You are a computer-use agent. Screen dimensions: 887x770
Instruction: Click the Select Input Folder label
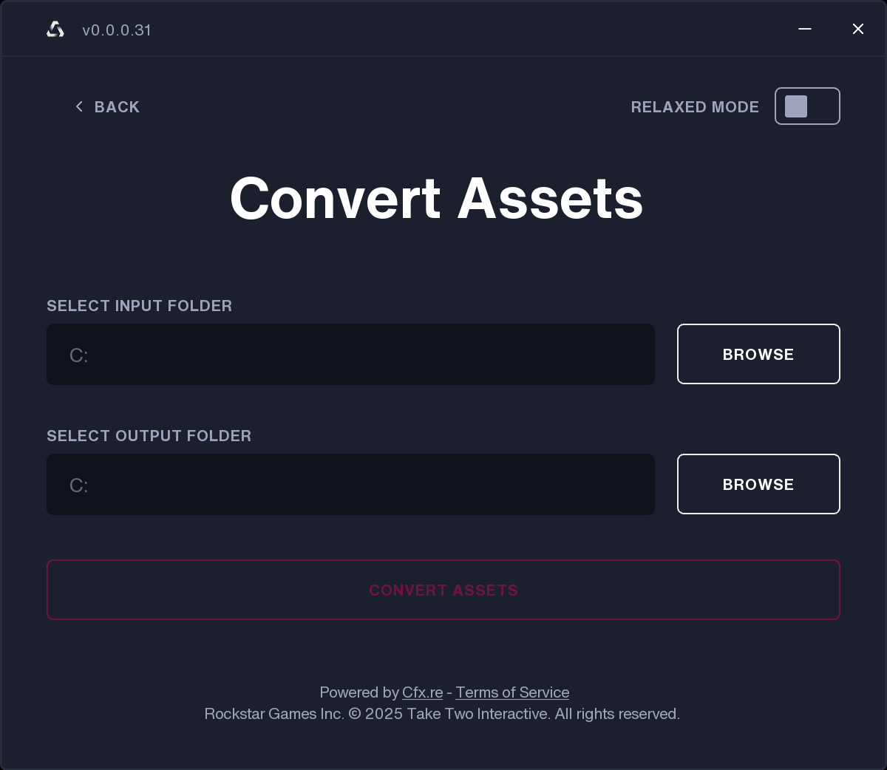pyautogui.click(x=139, y=305)
